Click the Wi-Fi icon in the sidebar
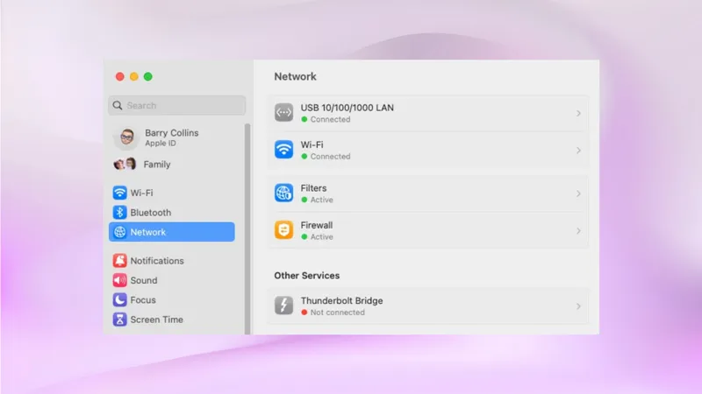This screenshot has height=394, width=702. click(119, 193)
